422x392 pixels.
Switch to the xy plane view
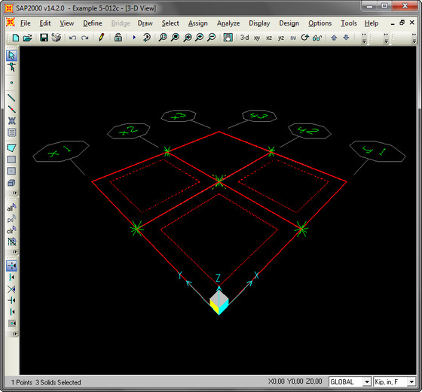[x=257, y=38]
